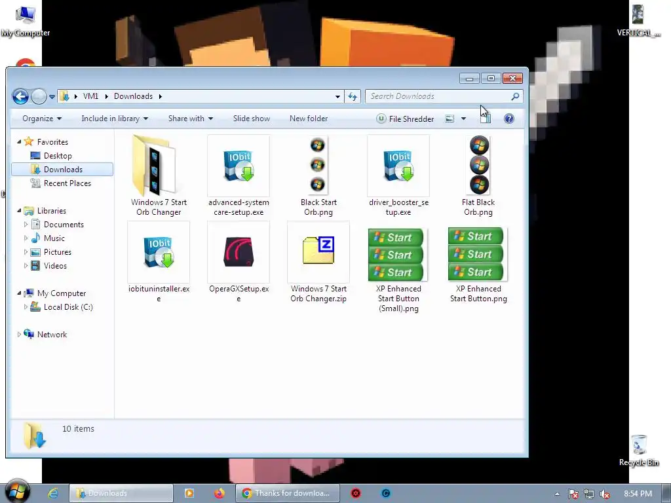The height and width of the screenshot is (503, 671).
Task: Switch to the Chrome Thanks for download window
Action: pyautogui.click(x=288, y=493)
